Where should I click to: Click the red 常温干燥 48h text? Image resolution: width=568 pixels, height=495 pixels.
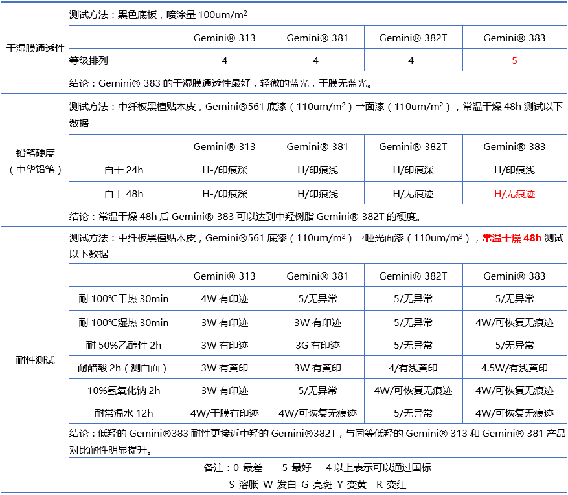512,237
